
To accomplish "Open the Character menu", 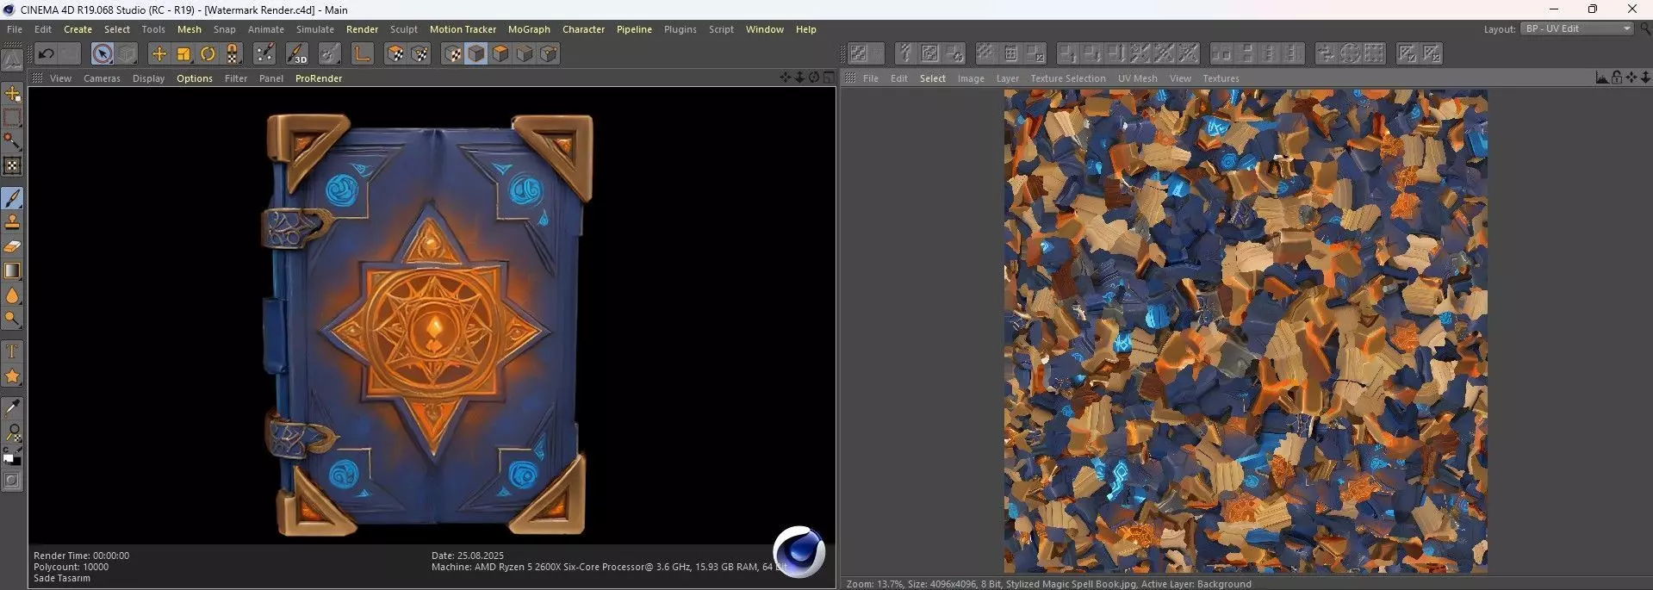I will click(x=583, y=29).
